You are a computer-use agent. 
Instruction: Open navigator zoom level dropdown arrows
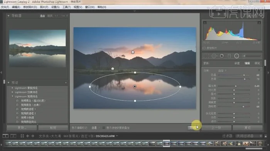point(67,16)
